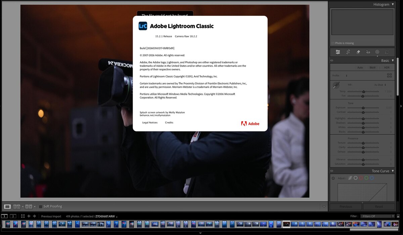Click the Contrast slider handle
The height and width of the screenshot is (235, 403).
pos(363,112)
